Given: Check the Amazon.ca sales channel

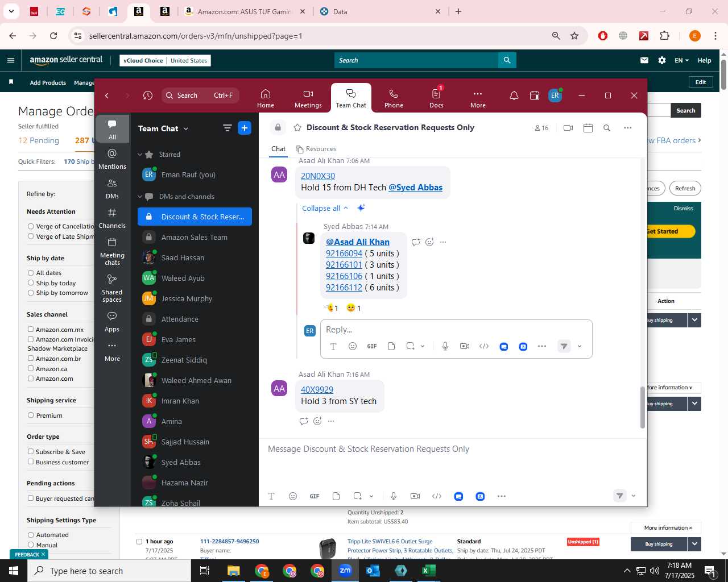Looking at the screenshot, I should point(31,368).
